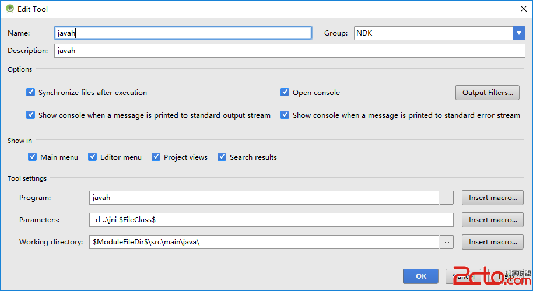Toggle the Editor menu checkbox
The width and height of the screenshot is (533, 291).
pos(93,157)
